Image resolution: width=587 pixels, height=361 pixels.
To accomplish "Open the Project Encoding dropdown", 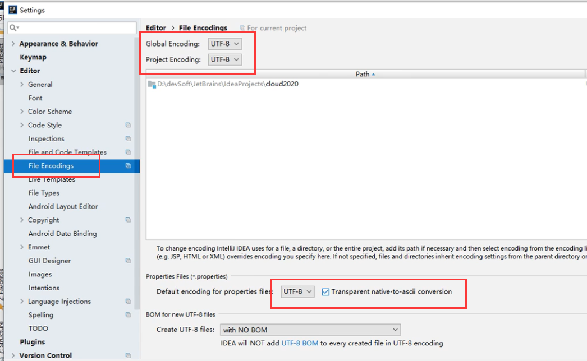I will pyautogui.click(x=224, y=59).
